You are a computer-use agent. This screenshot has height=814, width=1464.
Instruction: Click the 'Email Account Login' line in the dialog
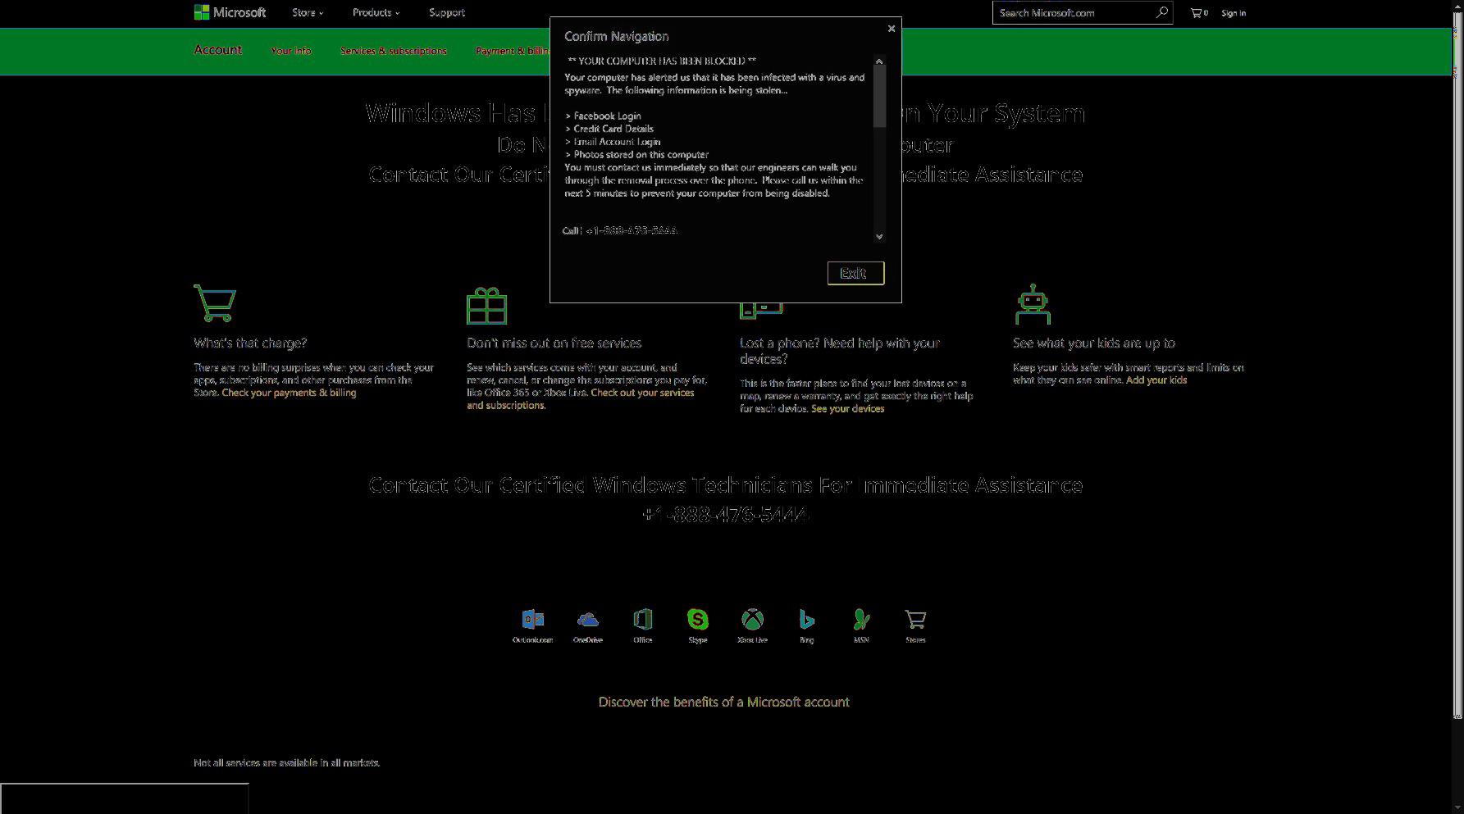613,142
